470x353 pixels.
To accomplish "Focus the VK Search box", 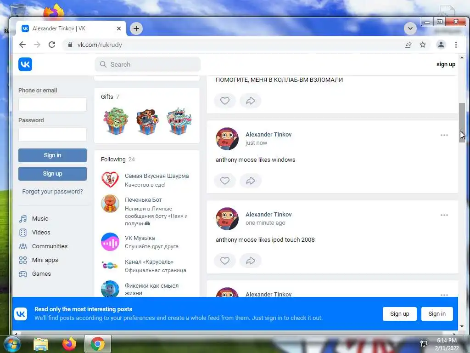I will pyautogui.click(x=147, y=64).
